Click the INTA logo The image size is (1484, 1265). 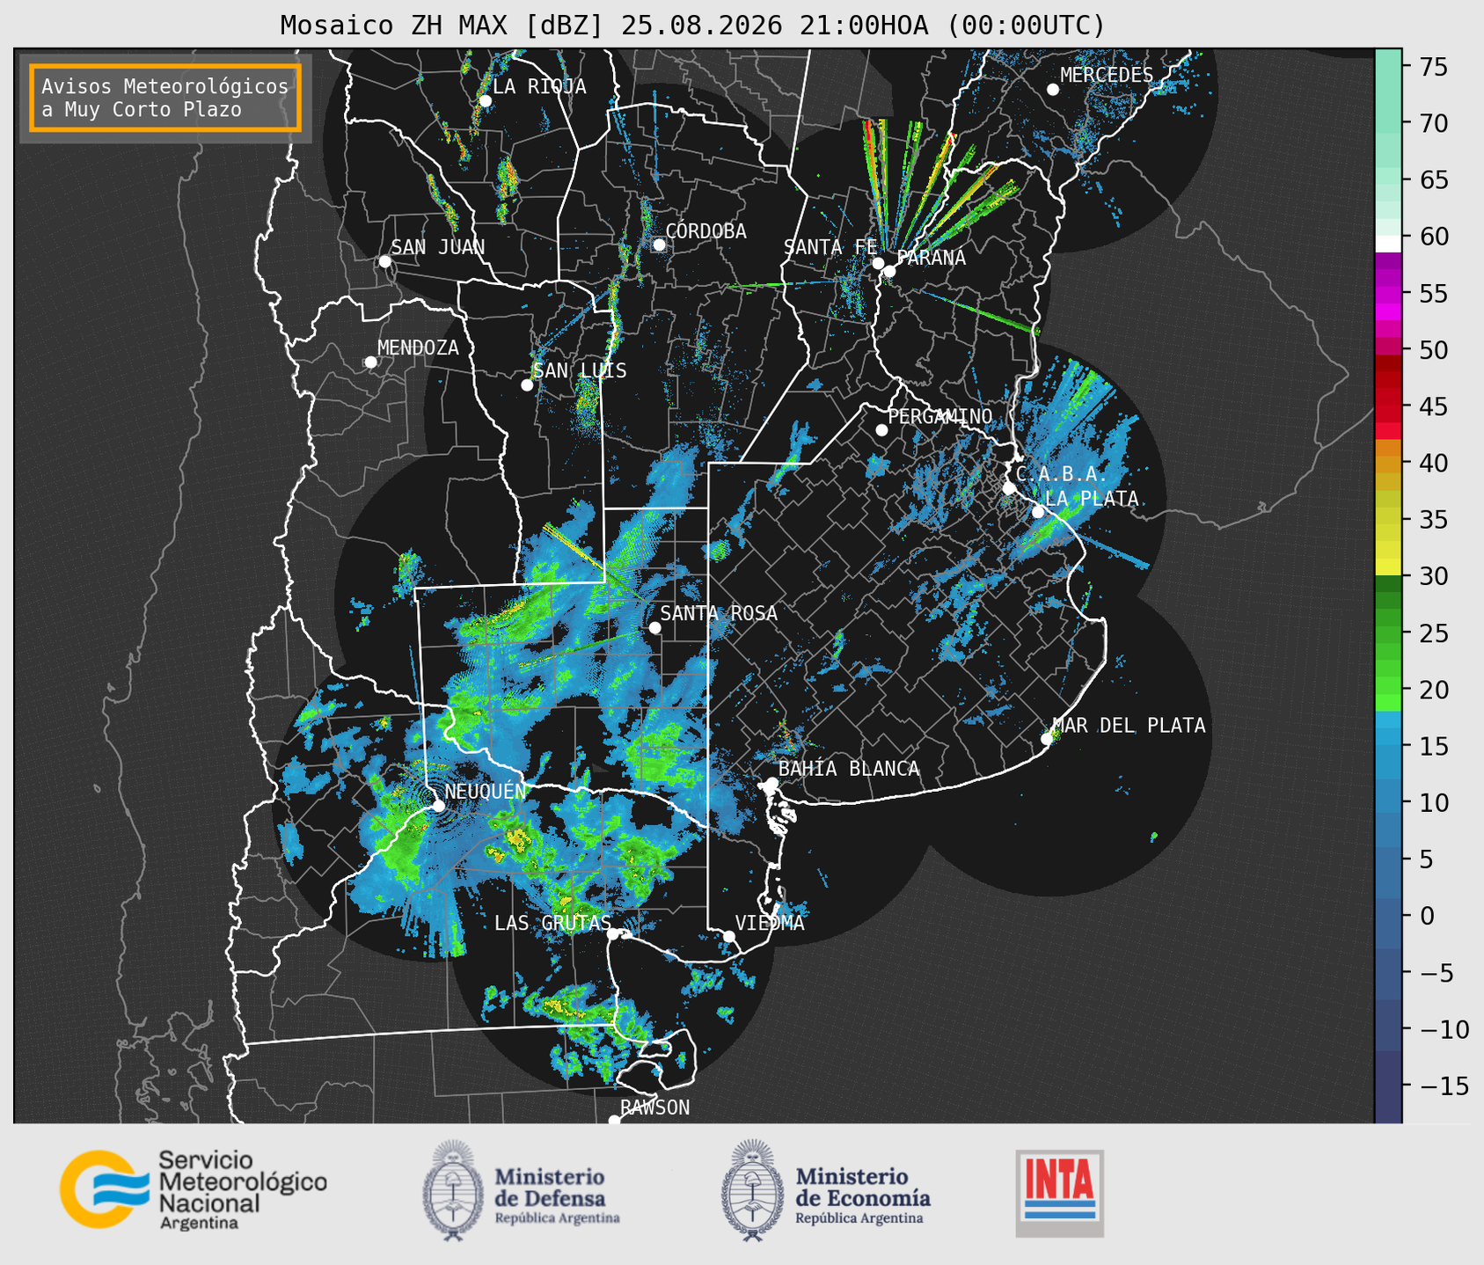click(x=1059, y=1193)
